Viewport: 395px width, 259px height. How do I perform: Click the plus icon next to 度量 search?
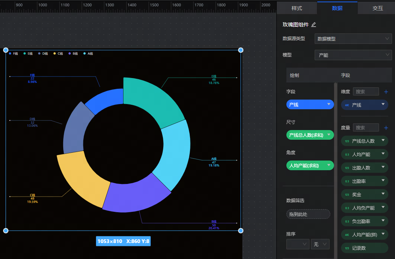click(386, 128)
